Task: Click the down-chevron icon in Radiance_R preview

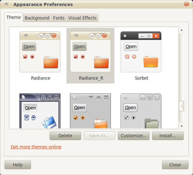Action: (92, 36)
